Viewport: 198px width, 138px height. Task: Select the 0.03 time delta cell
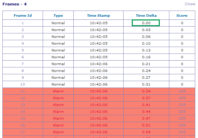(146, 30)
